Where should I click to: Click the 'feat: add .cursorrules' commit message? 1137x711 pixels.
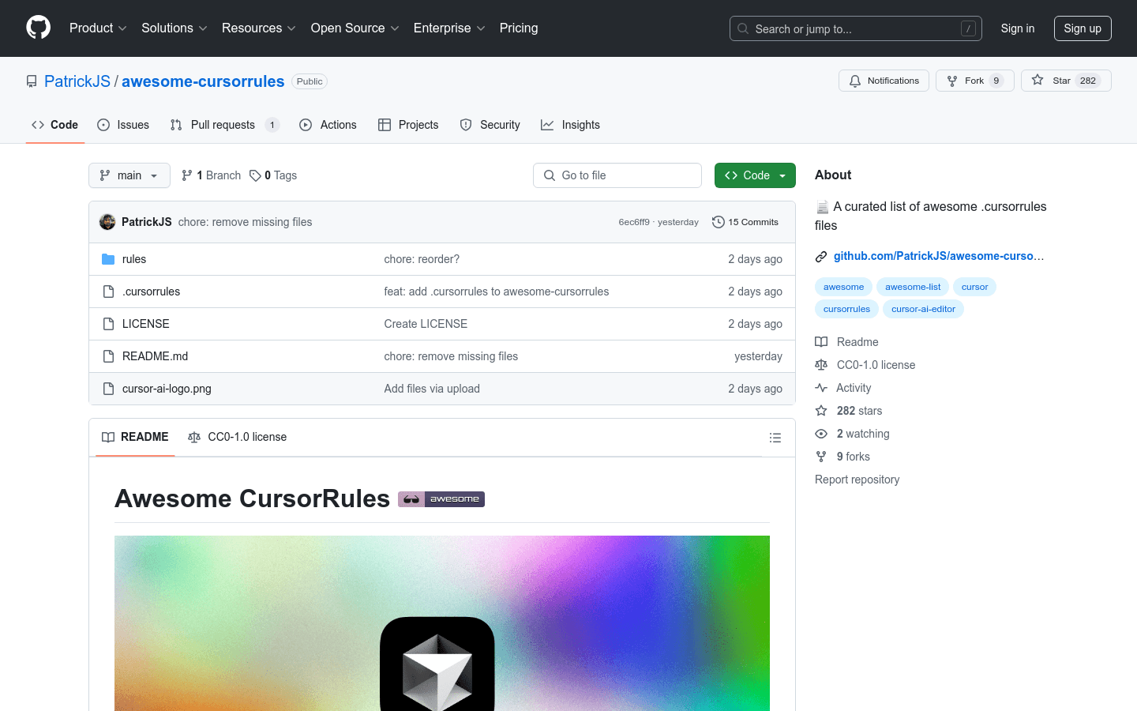(x=497, y=292)
